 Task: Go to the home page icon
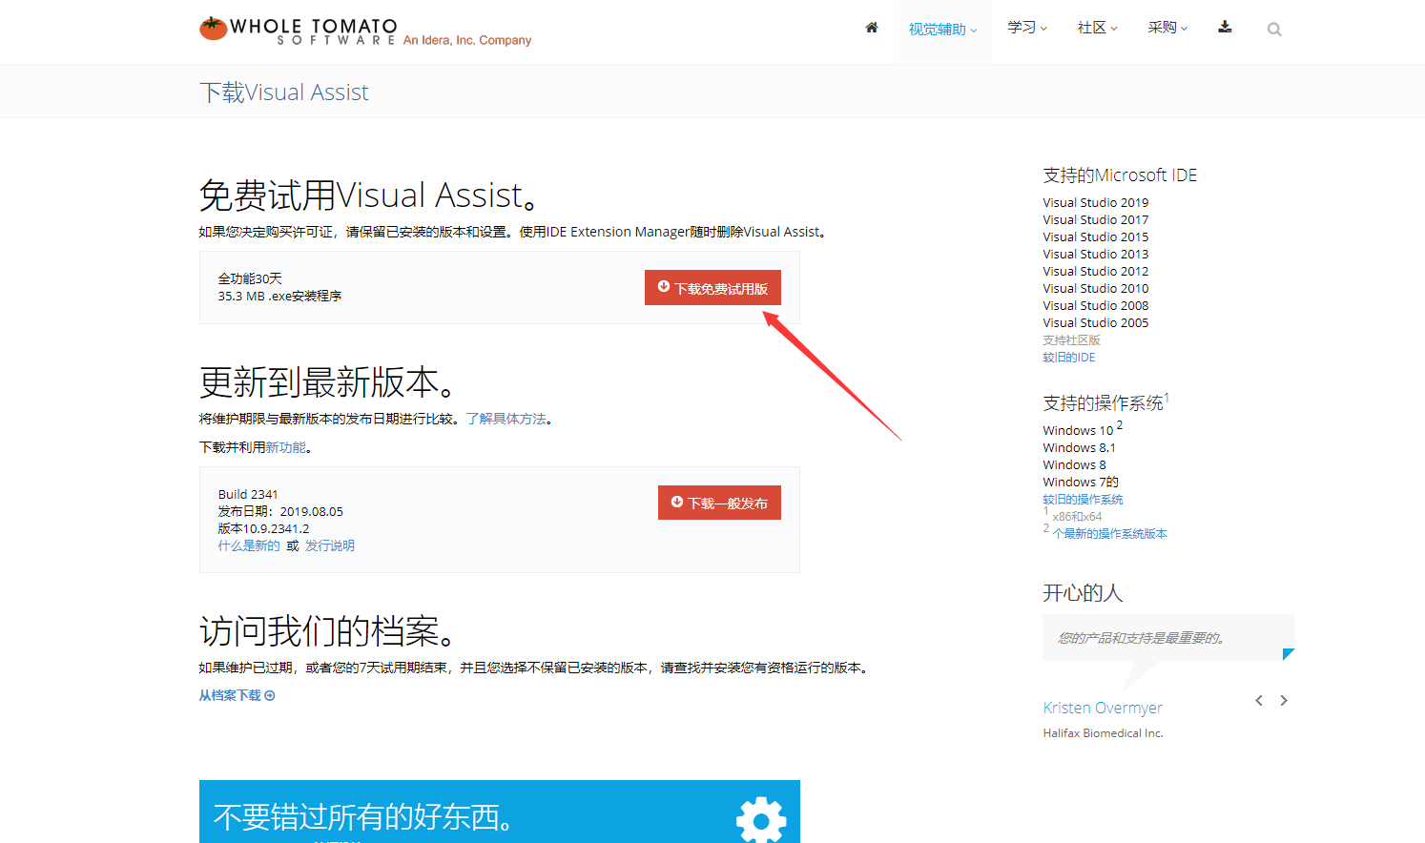pos(872,28)
